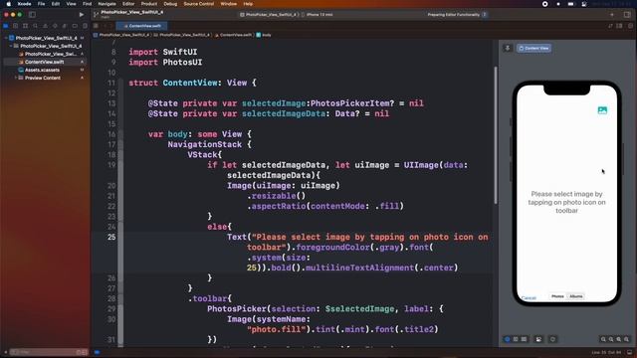Image resolution: width=637 pixels, height=358 pixels.
Task: Toggle the pin preview button
Action: click(508, 48)
